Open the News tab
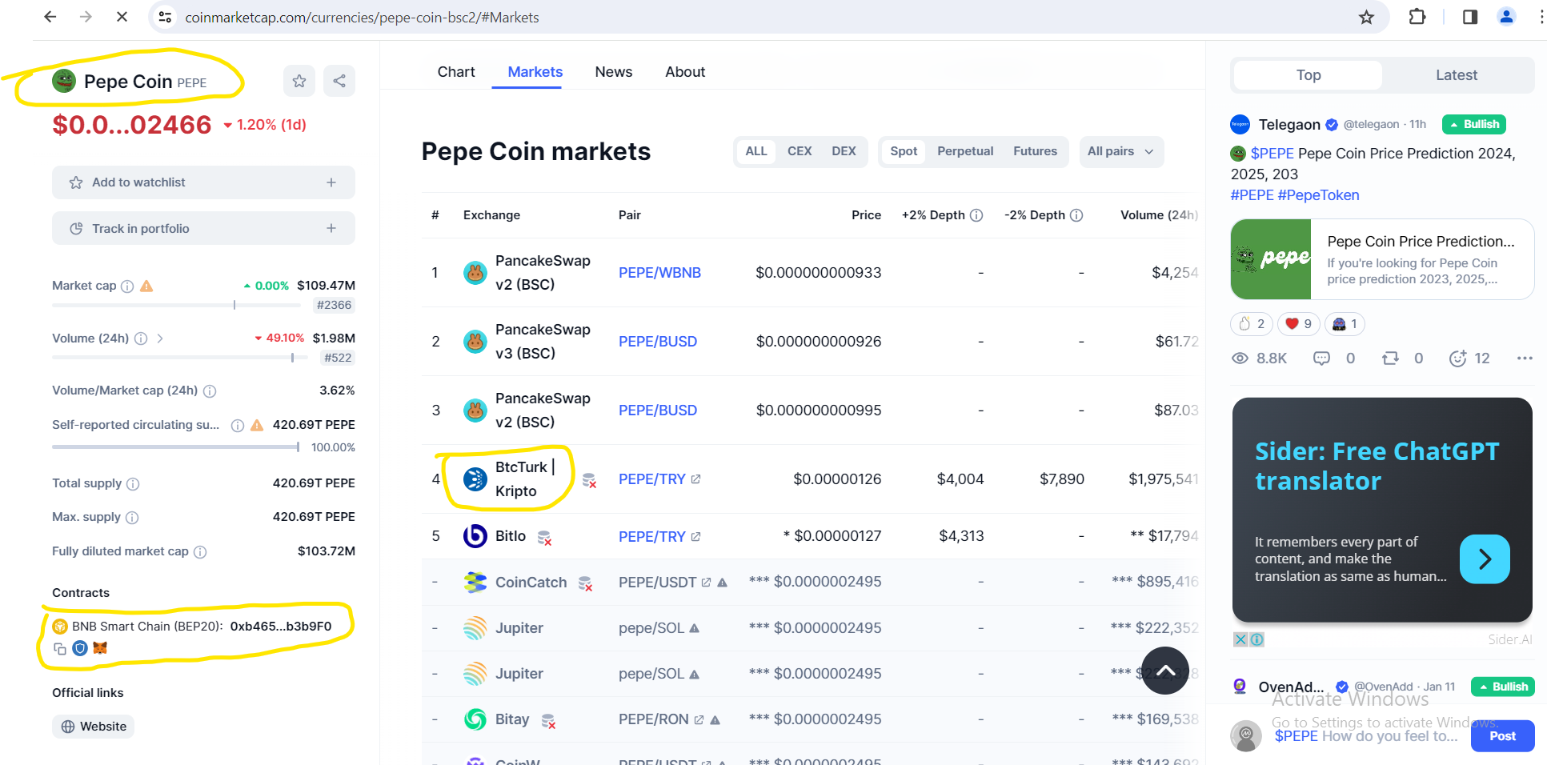Viewport: 1547px width, 765px height. coord(614,72)
